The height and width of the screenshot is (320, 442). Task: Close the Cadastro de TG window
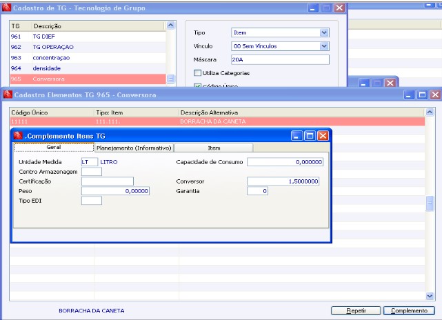pos(339,8)
